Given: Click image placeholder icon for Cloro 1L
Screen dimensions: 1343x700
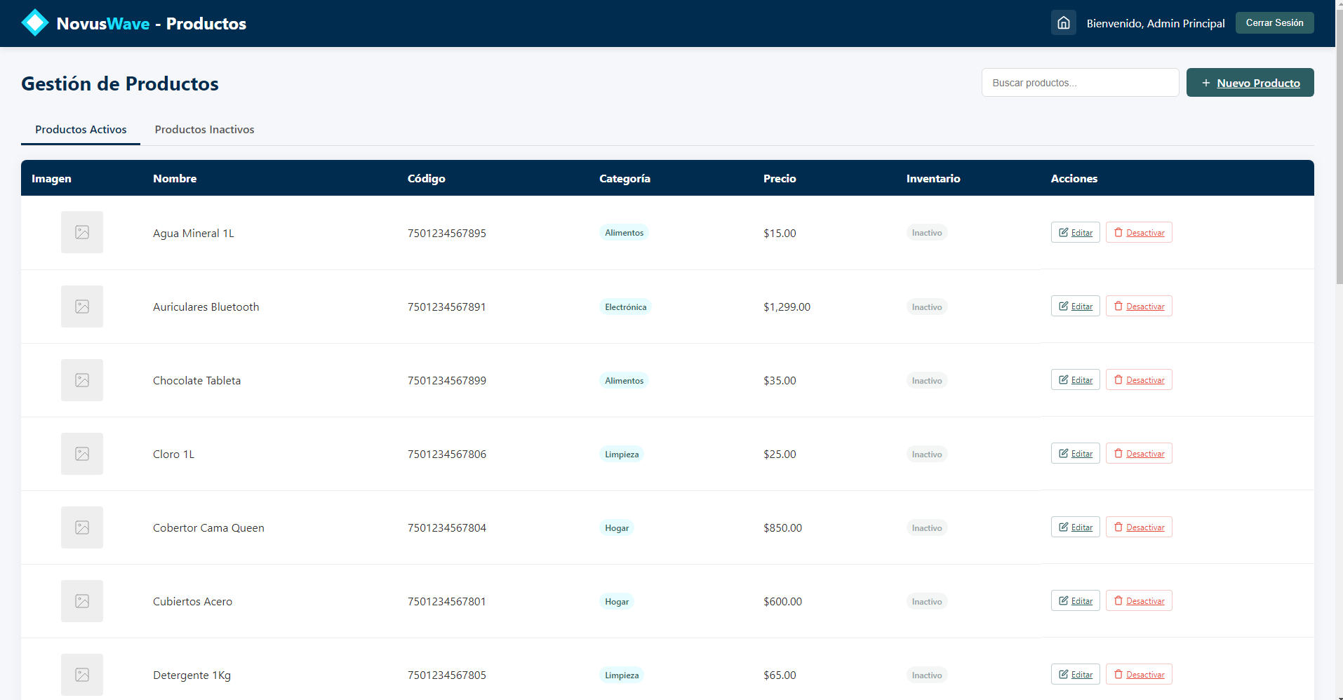Looking at the screenshot, I should [82, 454].
